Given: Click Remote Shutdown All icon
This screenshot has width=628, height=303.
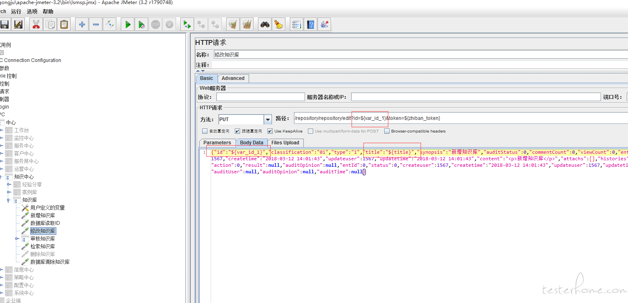Looking at the screenshot, I should pyautogui.click(x=215, y=24).
